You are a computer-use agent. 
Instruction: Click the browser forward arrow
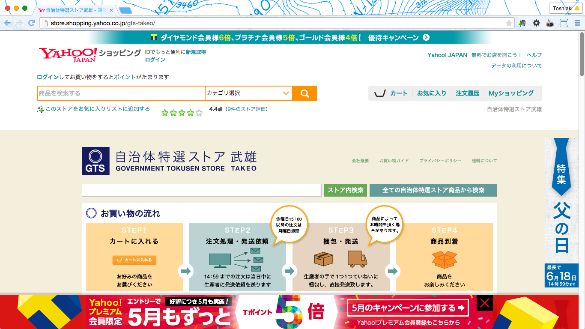(x=20, y=23)
